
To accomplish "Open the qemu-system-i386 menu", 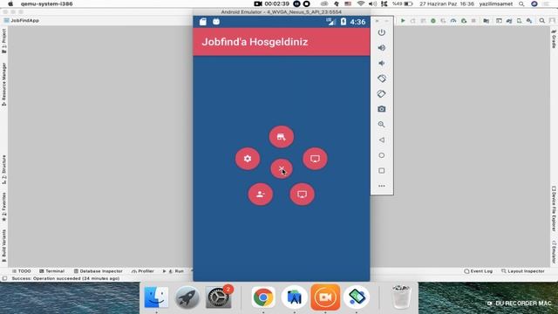I will (46, 3).
